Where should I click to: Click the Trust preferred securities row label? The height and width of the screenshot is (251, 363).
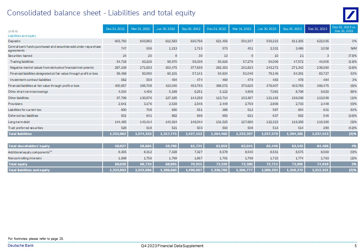coord(25,128)
